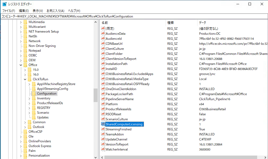Select the ClientVersionToReport value name
The image size is (268, 159).
tap(121, 59)
